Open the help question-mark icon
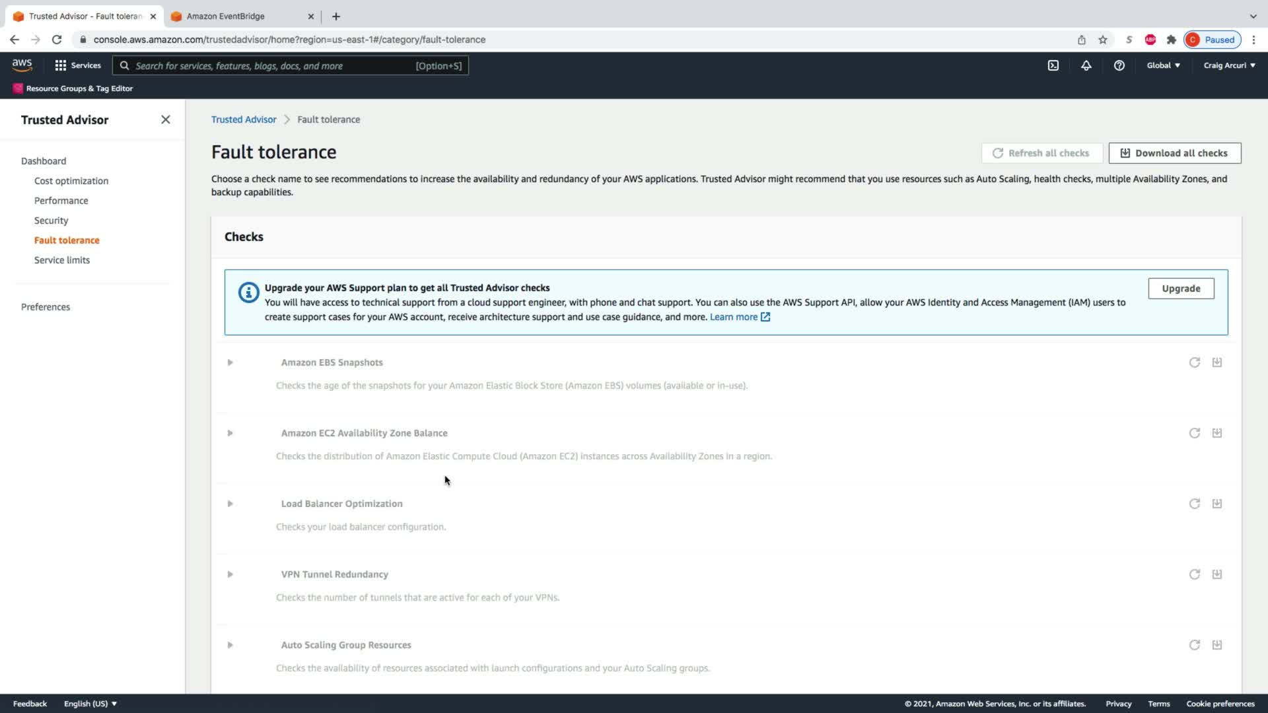The width and height of the screenshot is (1268, 713). point(1119,65)
